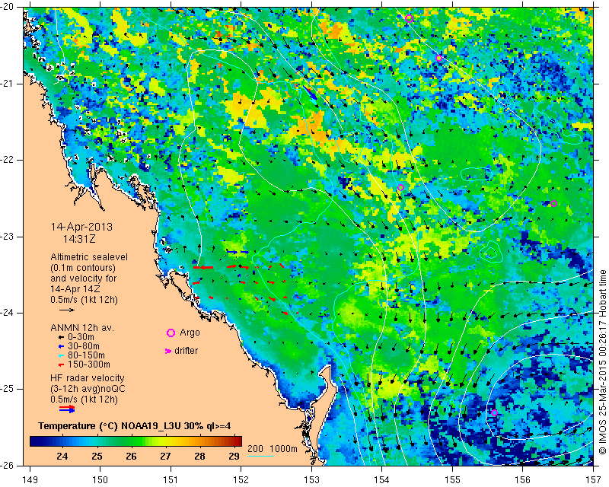Select the Argo float marker near 25.3S 155.6E
The height and width of the screenshot is (487, 609).
tap(494, 412)
